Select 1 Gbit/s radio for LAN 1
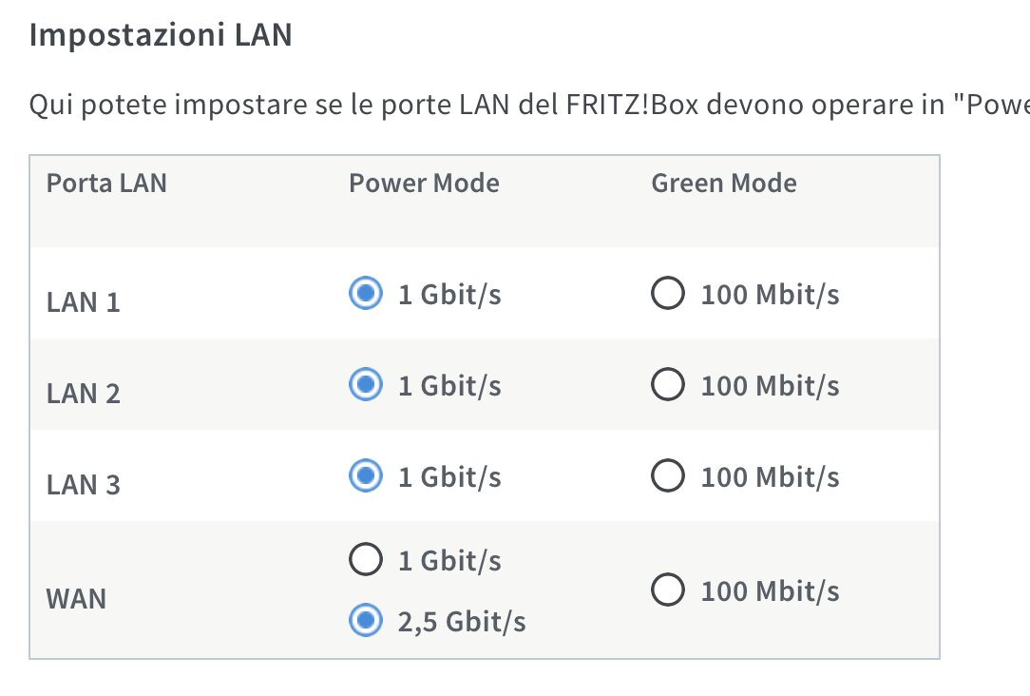 pos(366,293)
